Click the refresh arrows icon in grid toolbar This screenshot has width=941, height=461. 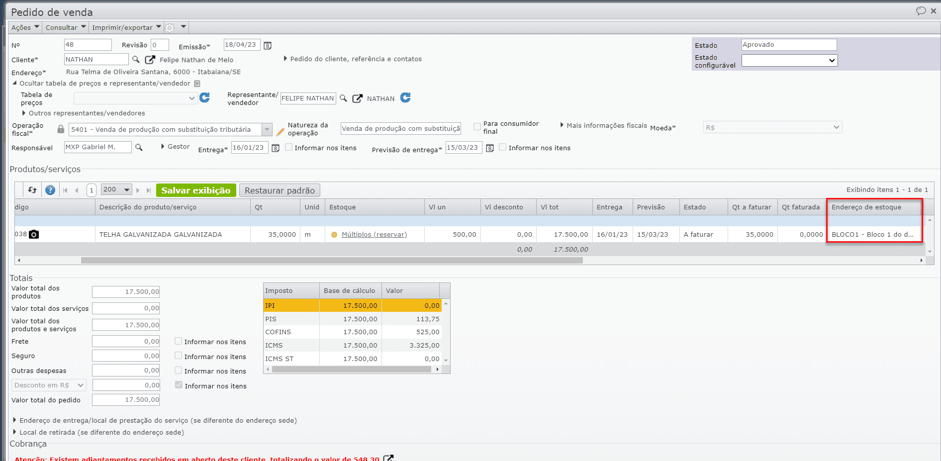[32, 190]
